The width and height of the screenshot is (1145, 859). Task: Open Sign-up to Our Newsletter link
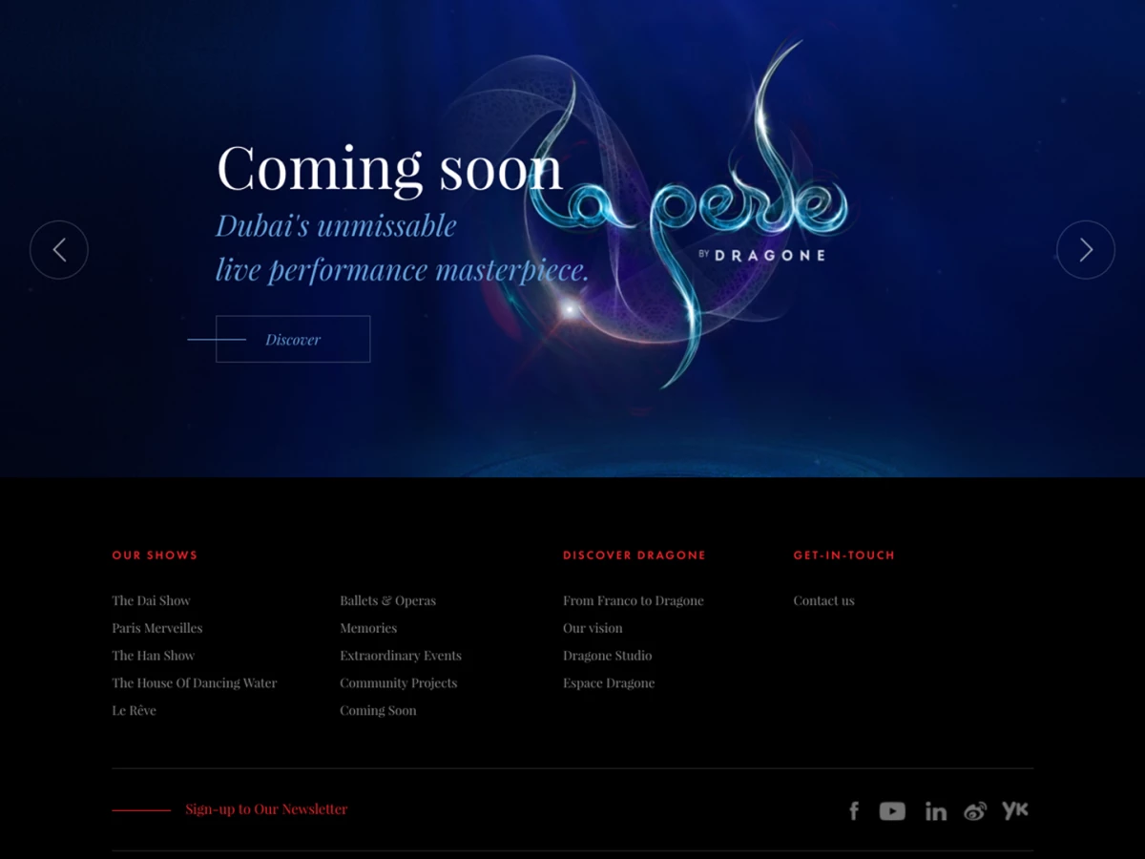coord(266,809)
